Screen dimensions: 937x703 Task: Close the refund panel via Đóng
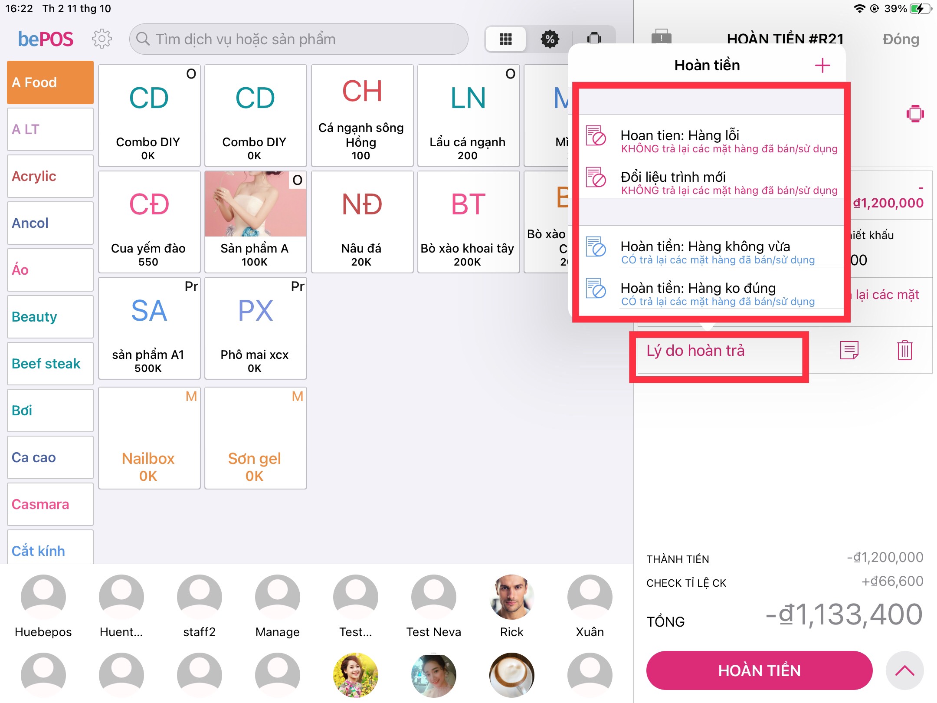(x=901, y=39)
